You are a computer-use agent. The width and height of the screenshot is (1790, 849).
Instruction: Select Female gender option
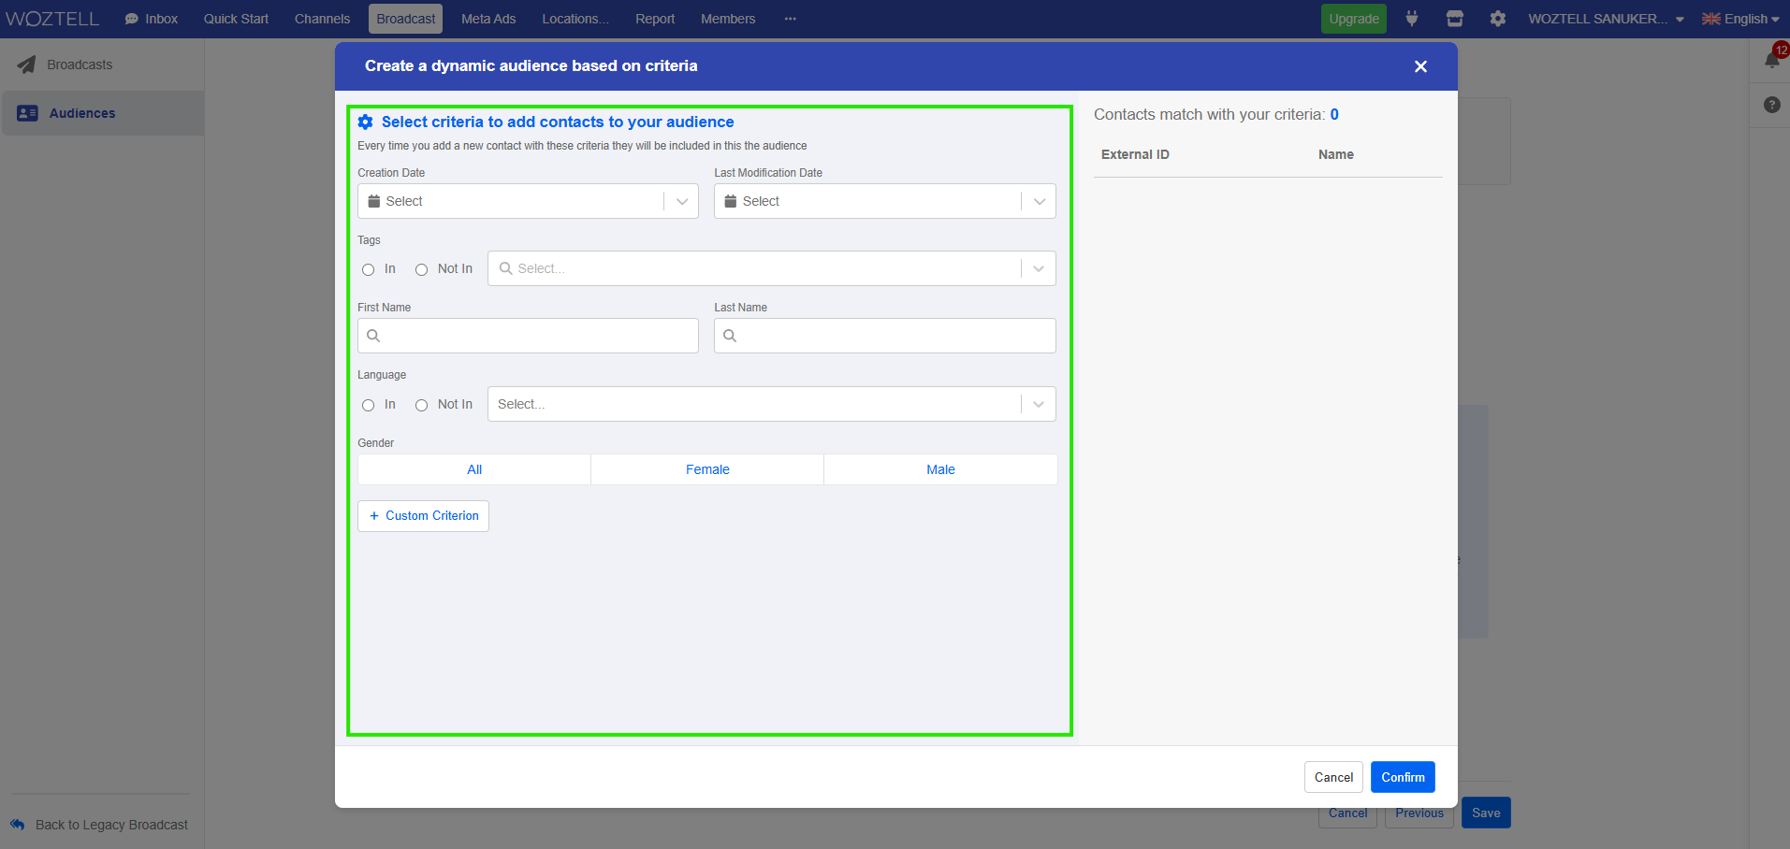707,469
